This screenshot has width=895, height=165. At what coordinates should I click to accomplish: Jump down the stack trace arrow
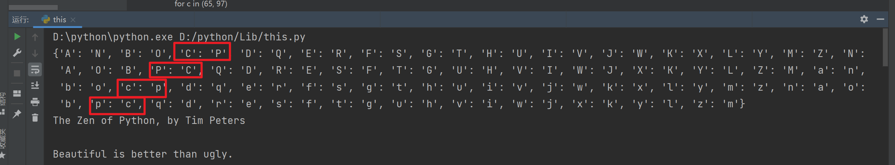(x=35, y=53)
